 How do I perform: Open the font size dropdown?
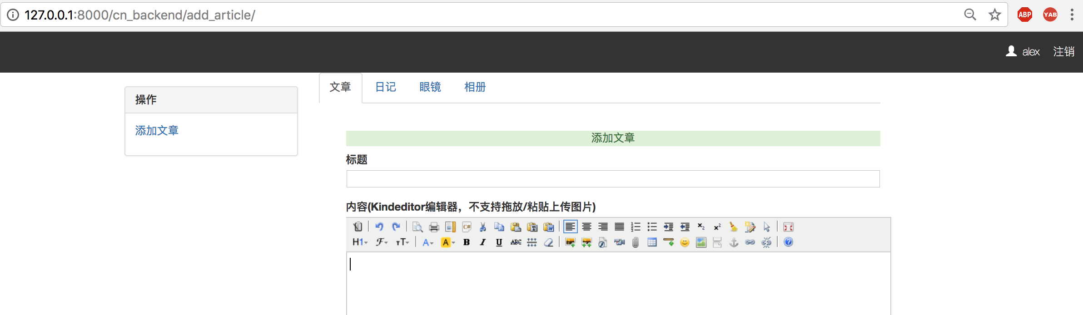(x=402, y=242)
